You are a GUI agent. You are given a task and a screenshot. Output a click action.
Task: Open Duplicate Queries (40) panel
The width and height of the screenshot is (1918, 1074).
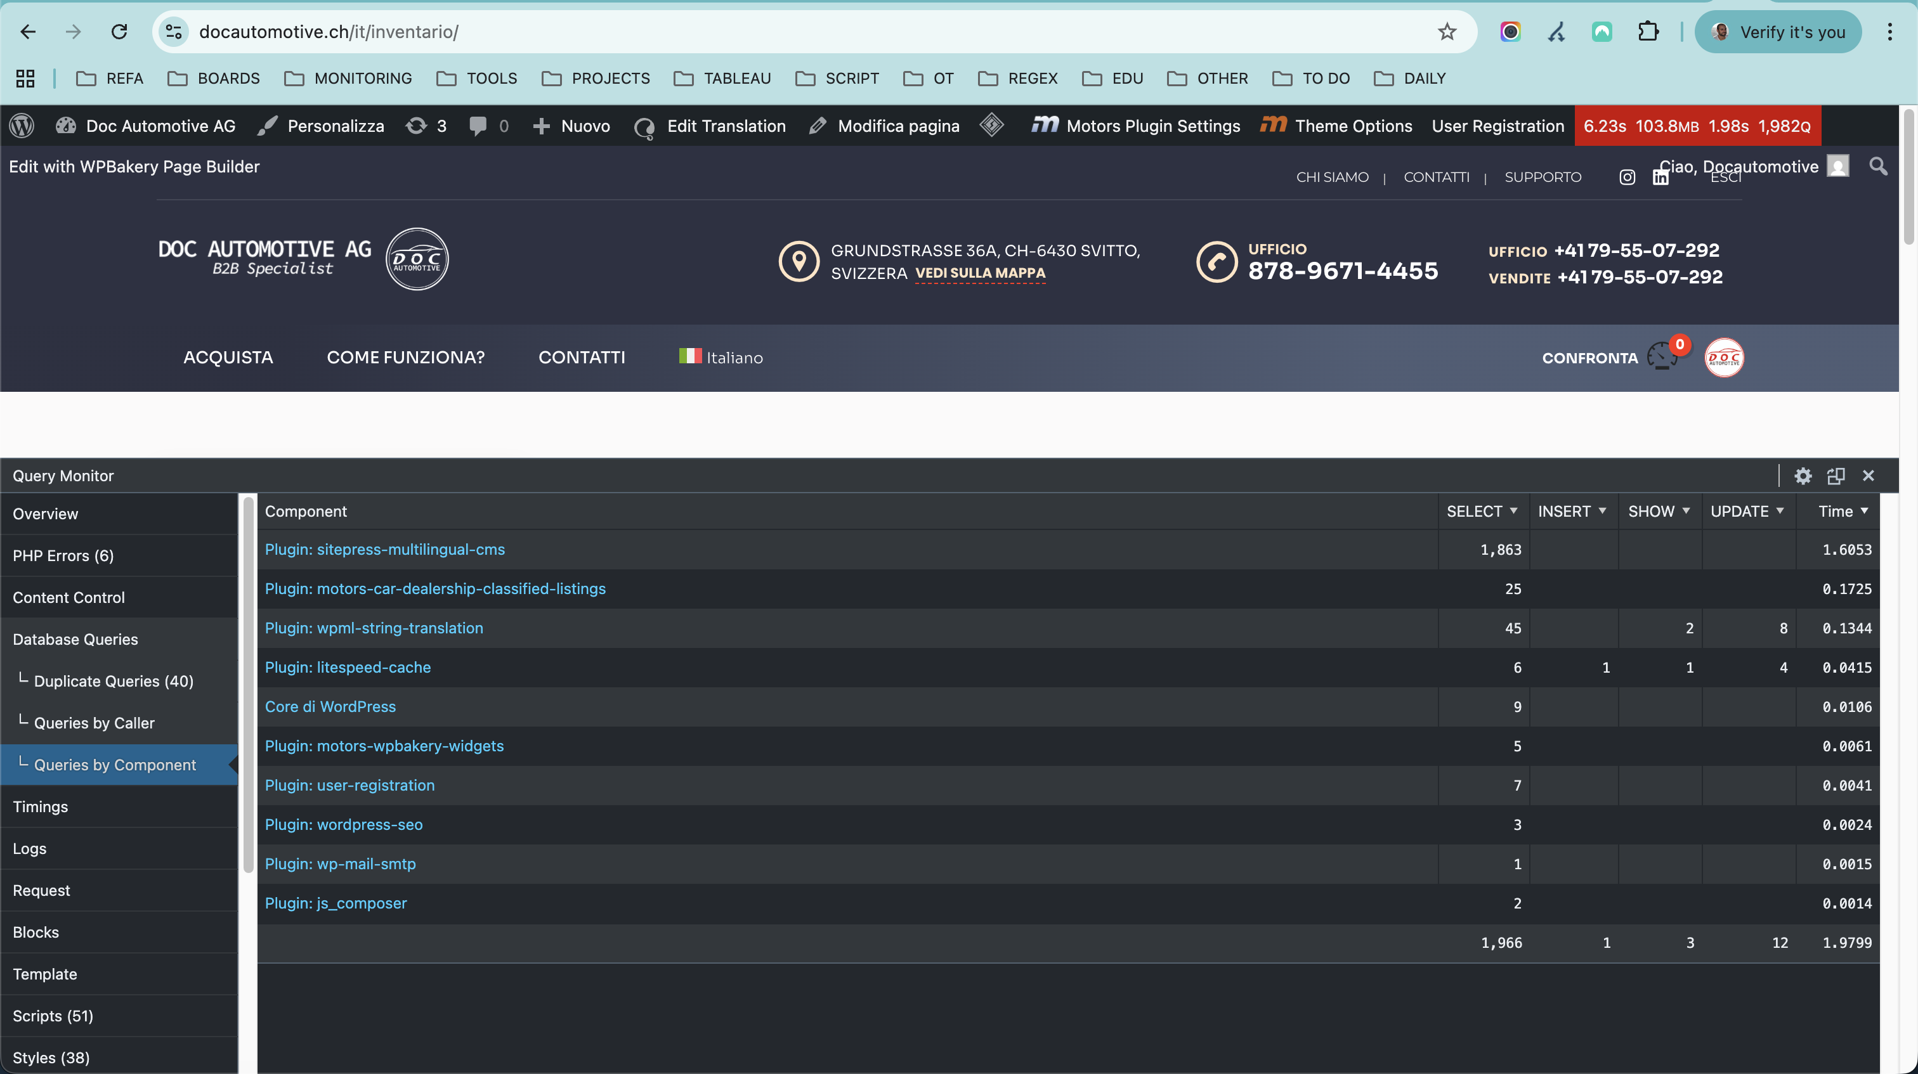pyautogui.click(x=119, y=681)
